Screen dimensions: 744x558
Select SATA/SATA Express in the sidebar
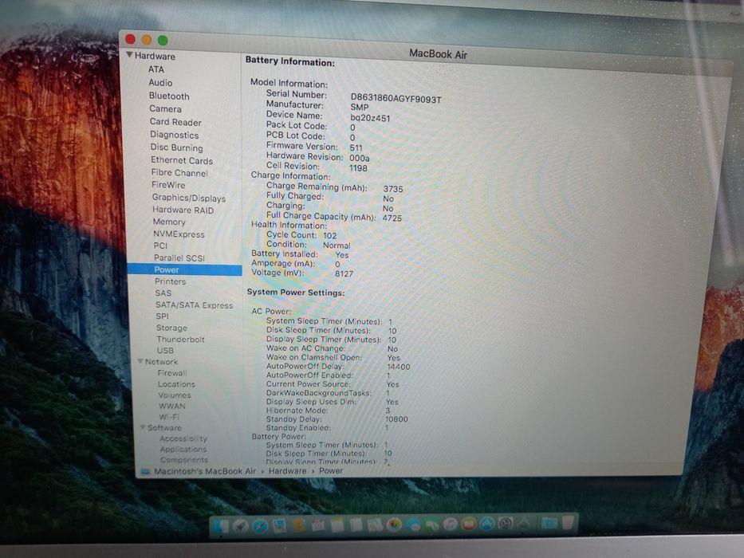[194, 305]
